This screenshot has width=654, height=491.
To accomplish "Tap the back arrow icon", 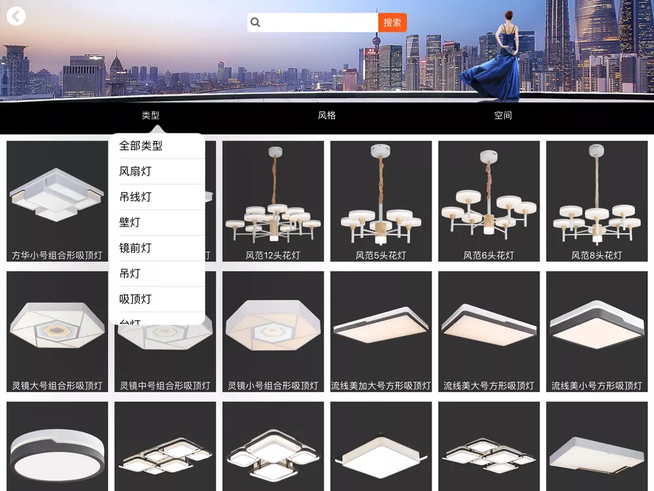I will coord(16,16).
